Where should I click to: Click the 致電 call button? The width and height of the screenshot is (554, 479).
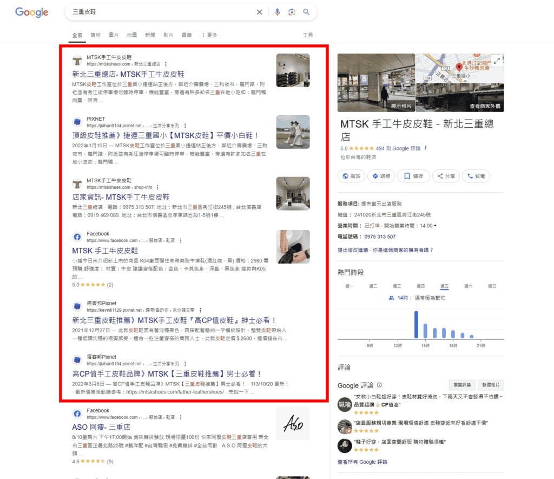point(476,176)
